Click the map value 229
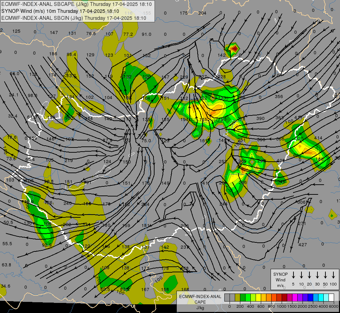 tap(184, 77)
